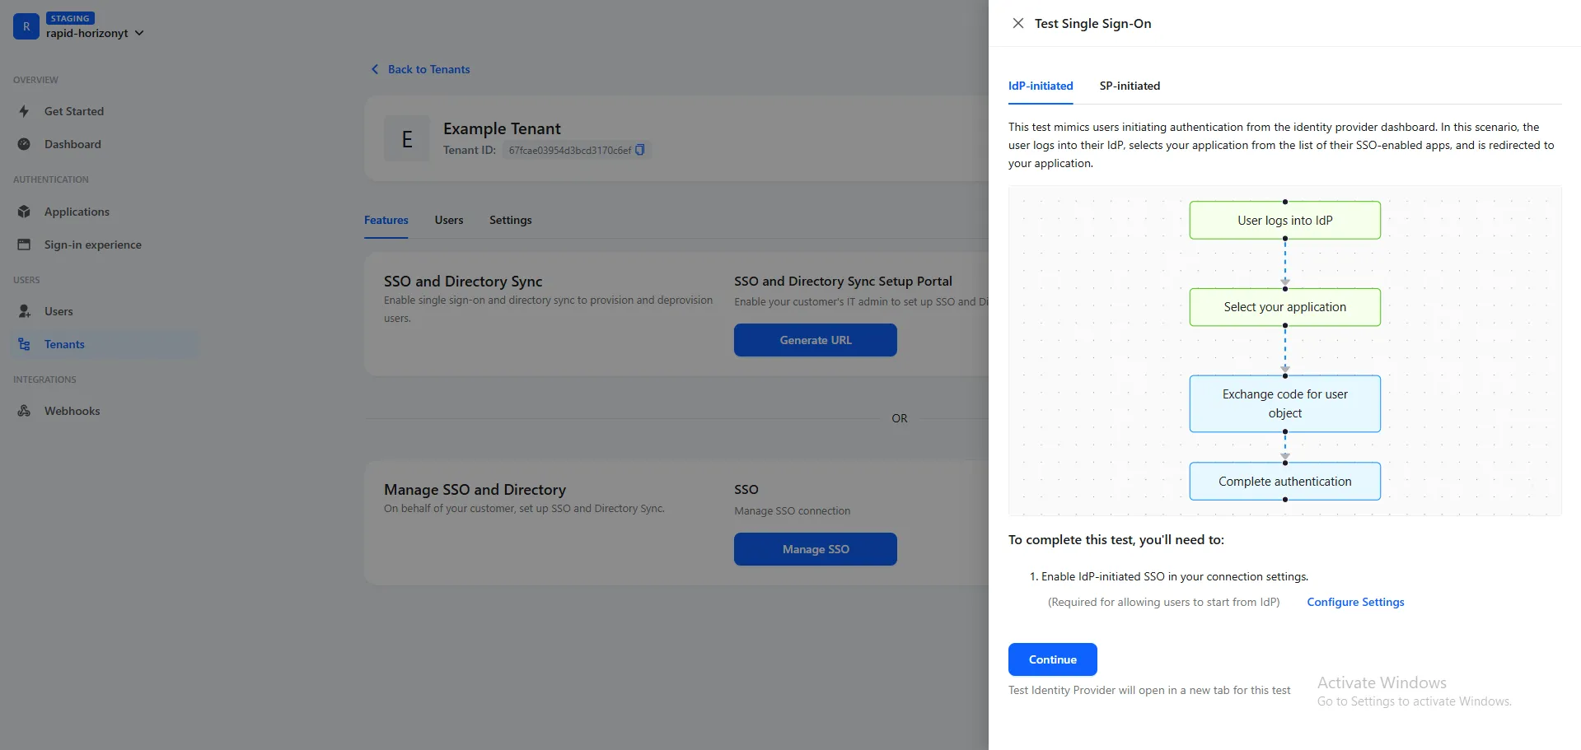Close the Test Single Sign-On panel
The image size is (1581, 750).
(x=1017, y=23)
